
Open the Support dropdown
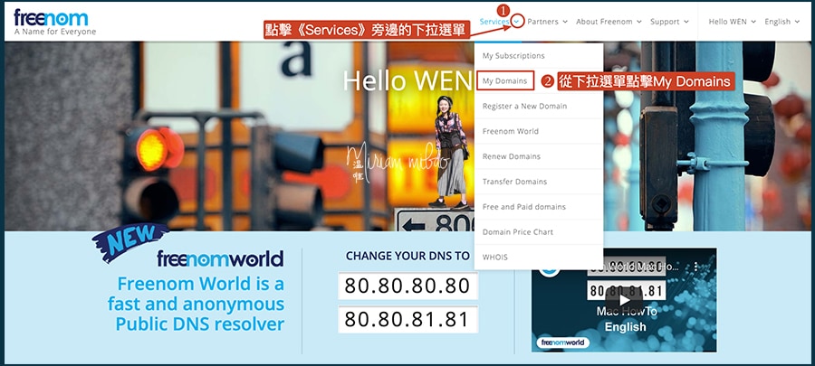(669, 22)
